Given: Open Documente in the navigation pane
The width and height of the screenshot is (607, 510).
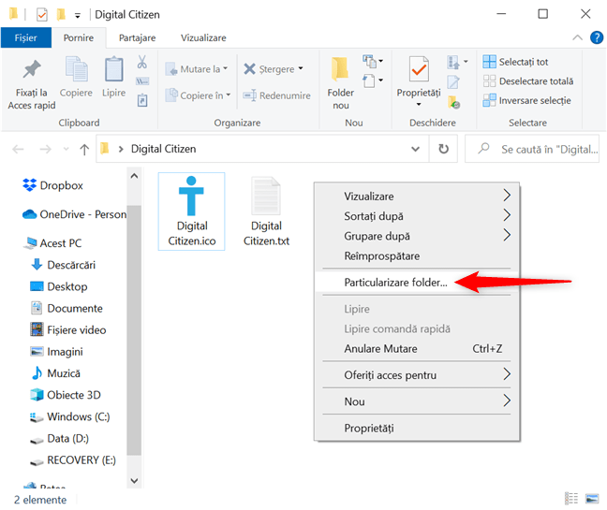Looking at the screenshot, I should 67,308.
